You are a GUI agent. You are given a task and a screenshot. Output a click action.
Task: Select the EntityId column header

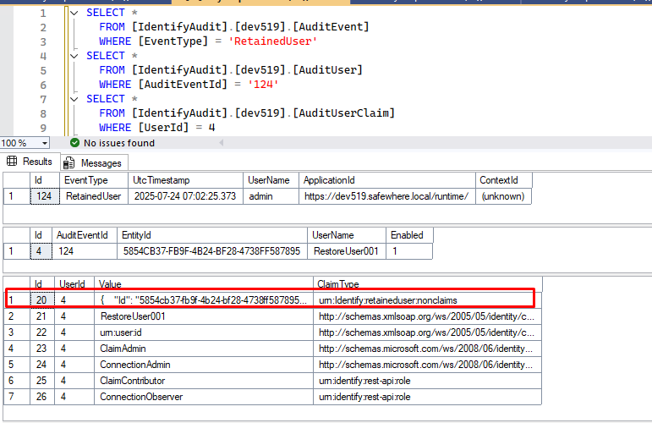click(x=212, y=235)
